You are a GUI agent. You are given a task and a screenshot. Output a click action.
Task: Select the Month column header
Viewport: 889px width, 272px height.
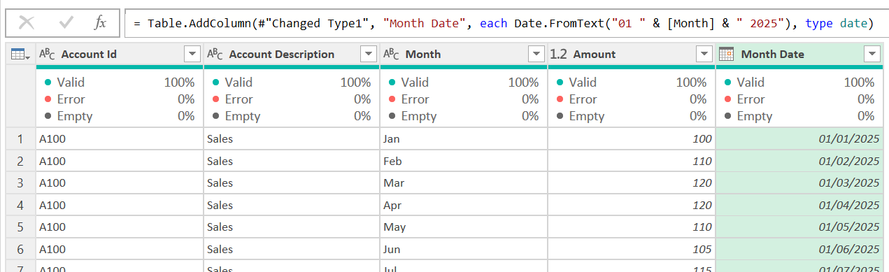(x=464, y=54)
